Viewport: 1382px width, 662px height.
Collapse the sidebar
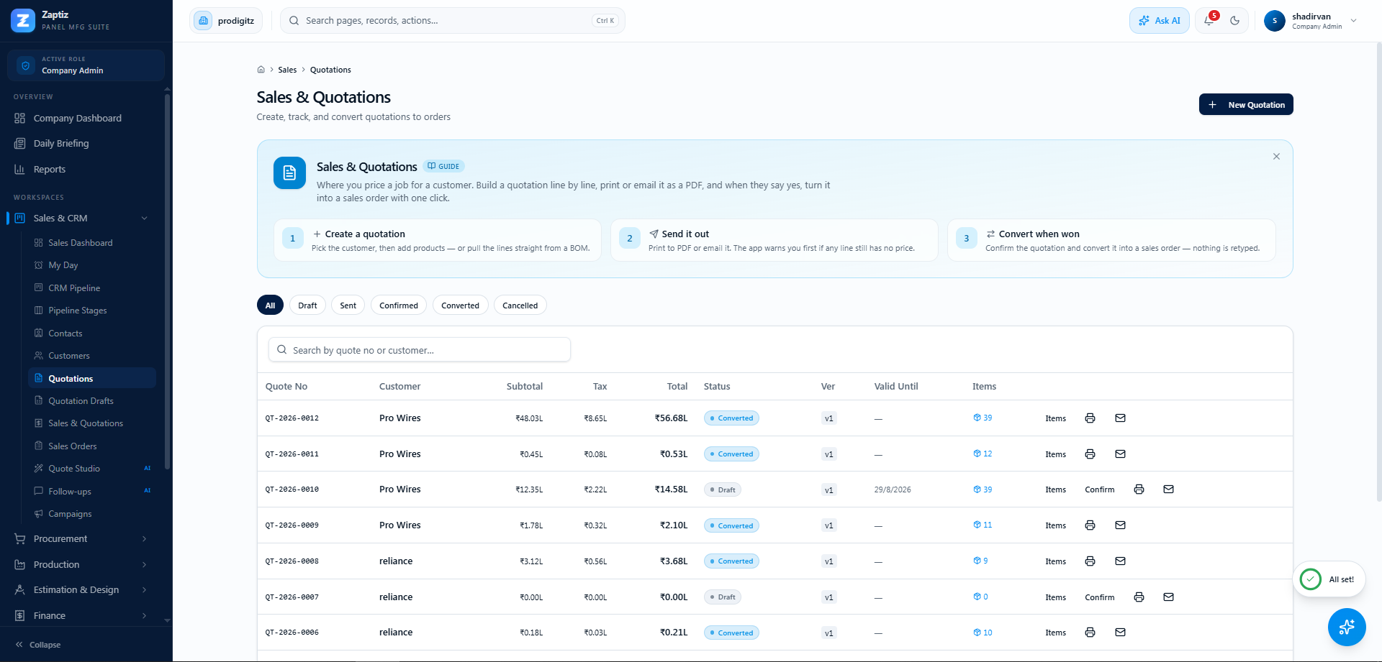click(38, 645)
